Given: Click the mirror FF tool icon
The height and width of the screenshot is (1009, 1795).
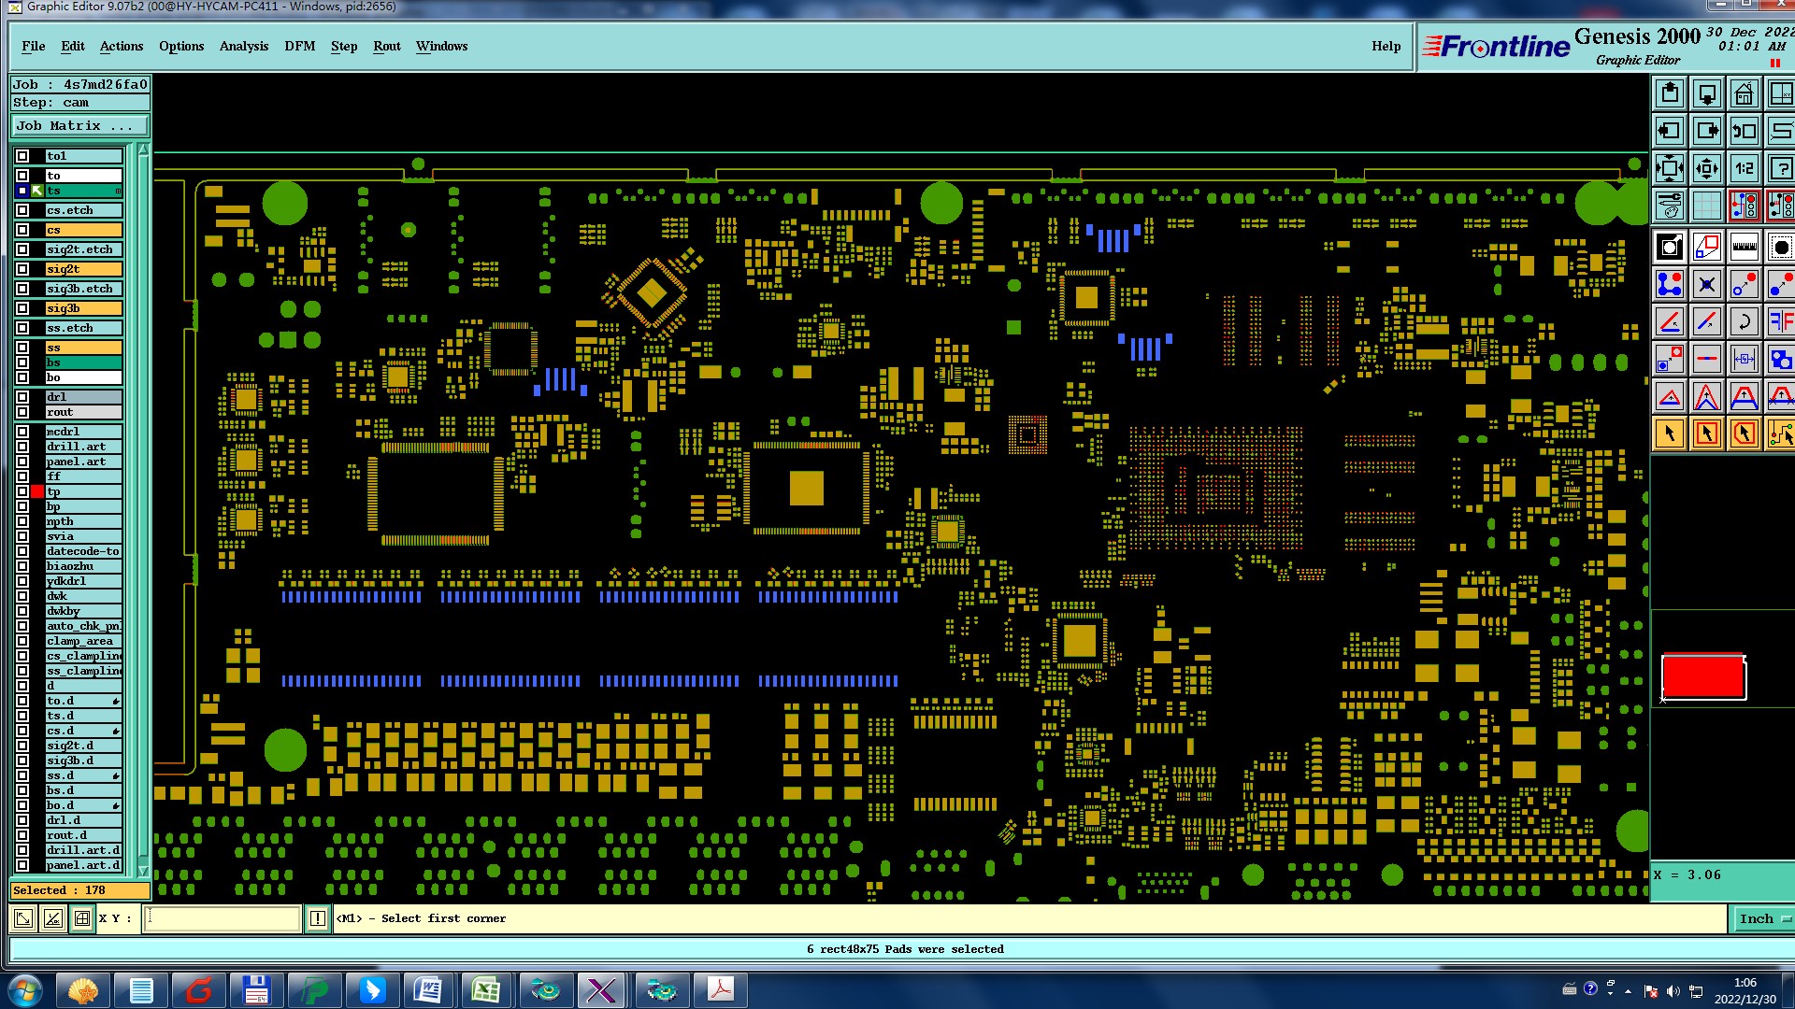Looking at the screenshot, I should 1780,322.
